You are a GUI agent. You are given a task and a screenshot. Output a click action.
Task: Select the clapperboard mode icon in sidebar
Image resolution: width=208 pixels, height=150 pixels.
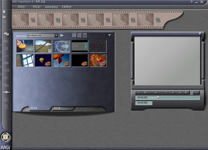[6, 107]
